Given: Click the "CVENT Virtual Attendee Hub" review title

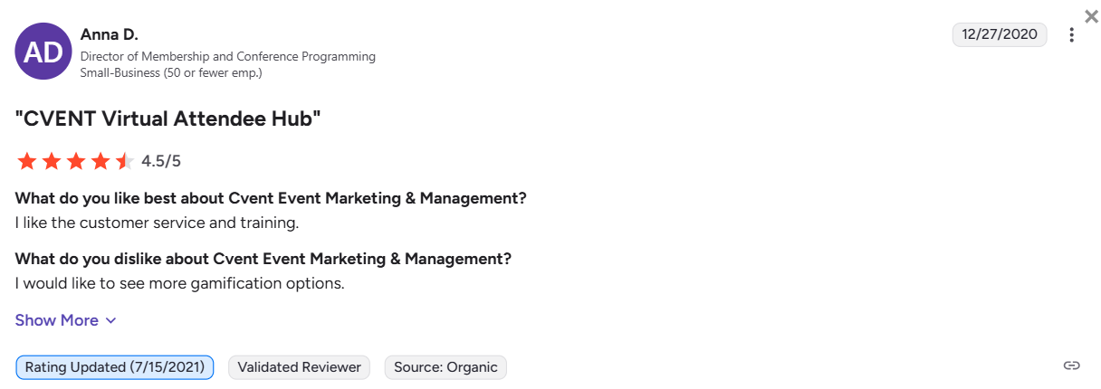Looking at the screenshot, I should click(x=168, y=119).
